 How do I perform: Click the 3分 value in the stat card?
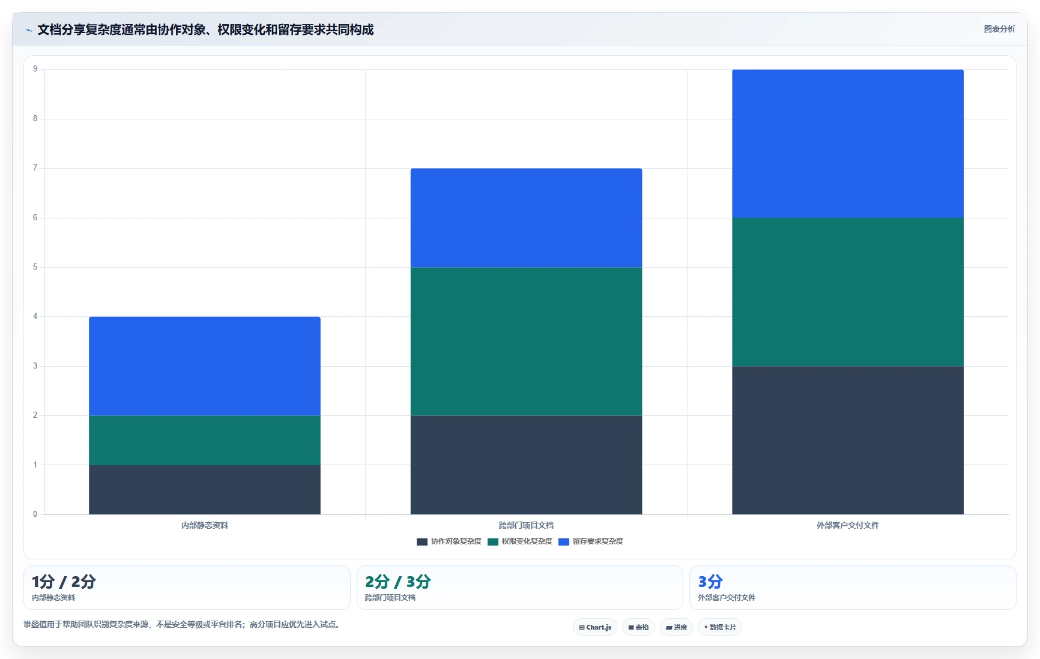click(x=710, y=582)
